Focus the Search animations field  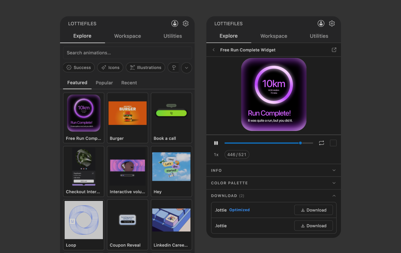pyautogui.click(x=127, y=53)
